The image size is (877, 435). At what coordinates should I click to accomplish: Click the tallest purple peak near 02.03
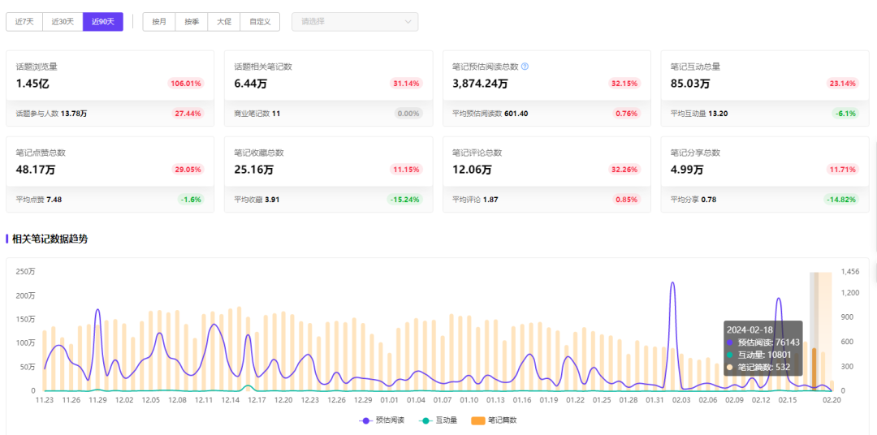coord(672,283)
